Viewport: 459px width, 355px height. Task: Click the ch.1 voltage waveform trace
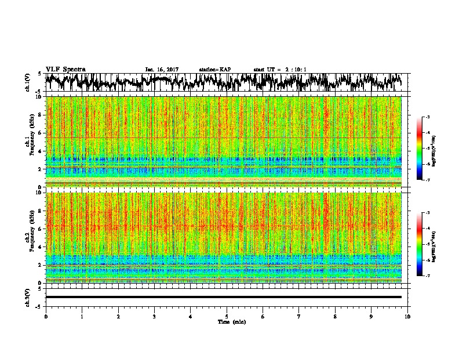point(223,82)
